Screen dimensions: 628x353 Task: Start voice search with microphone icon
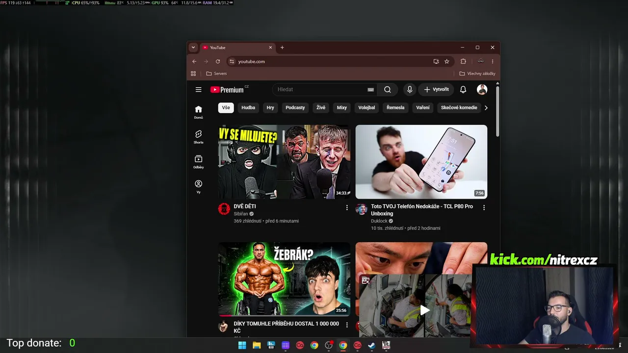click(x=410, y=90)
